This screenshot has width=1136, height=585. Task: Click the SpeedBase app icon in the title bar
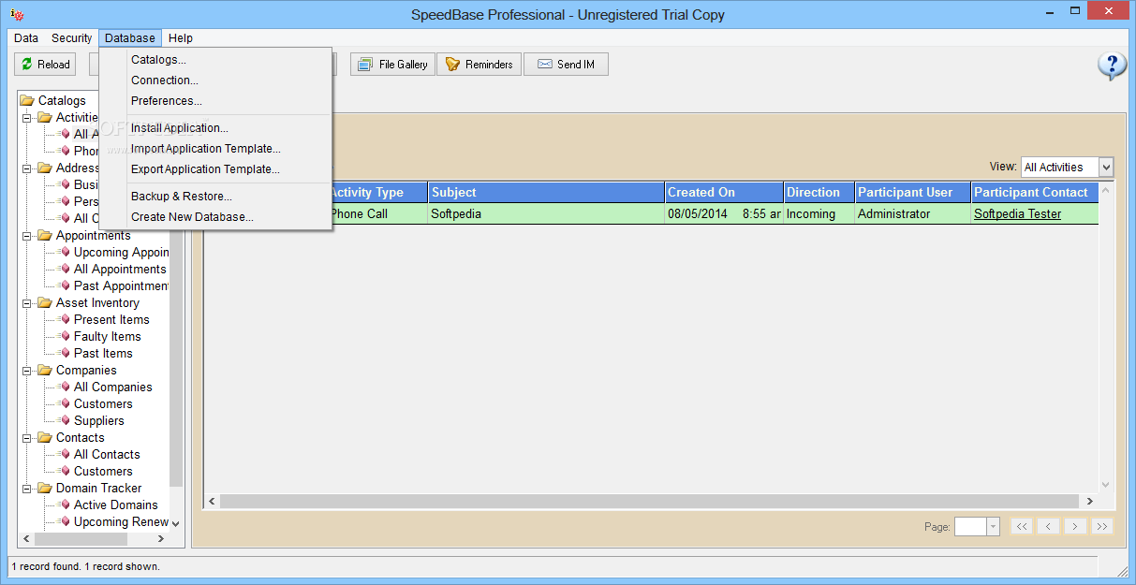[x=17, y=14]
